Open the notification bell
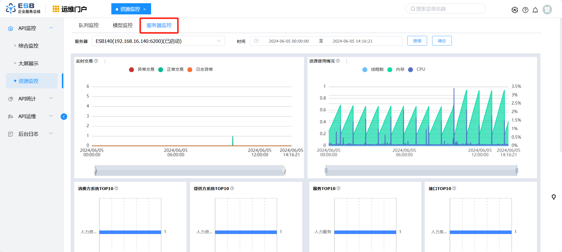 535,10
